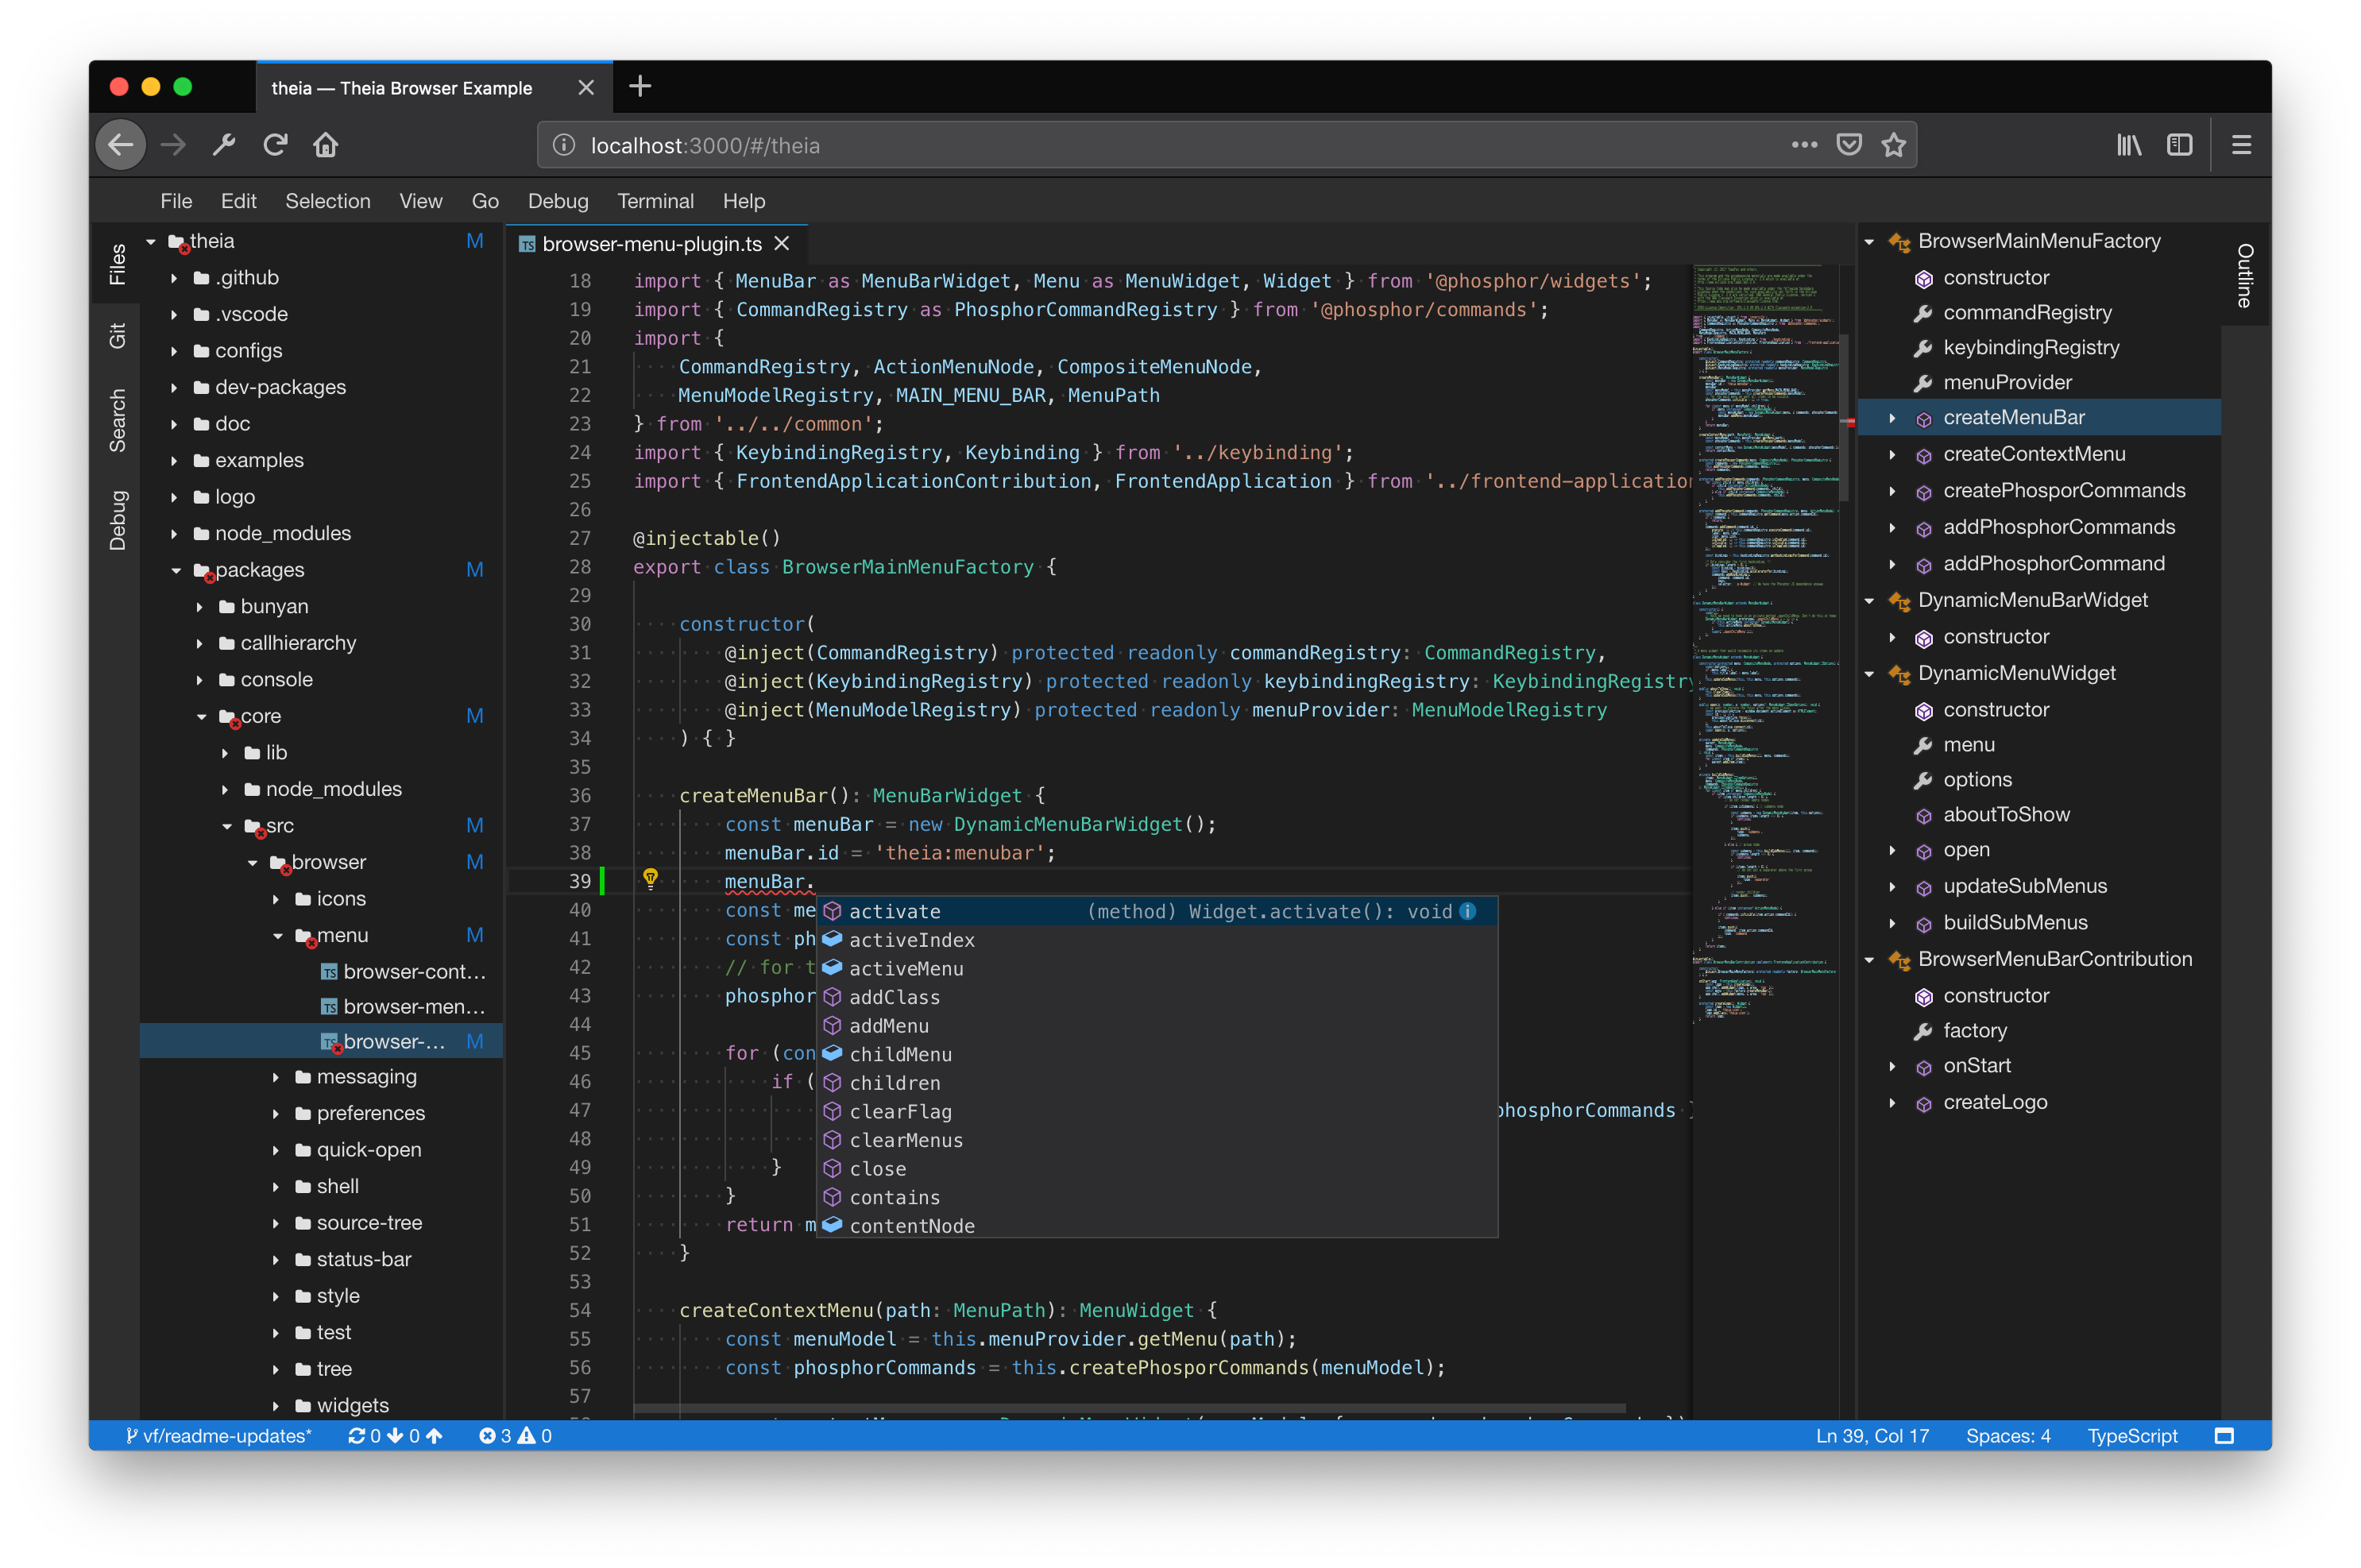Open the View menu
This screenshot has height=1568, width=2361.
pos(420,201)
